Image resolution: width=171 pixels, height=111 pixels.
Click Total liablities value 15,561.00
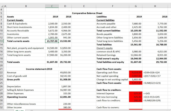point(136,44)
